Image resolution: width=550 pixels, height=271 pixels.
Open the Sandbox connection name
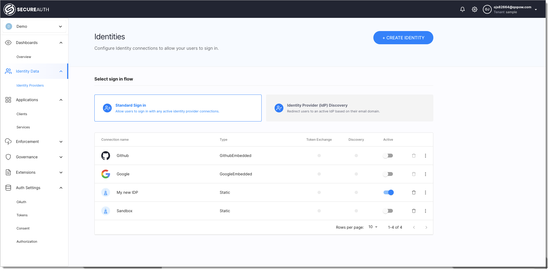[124, 211]
